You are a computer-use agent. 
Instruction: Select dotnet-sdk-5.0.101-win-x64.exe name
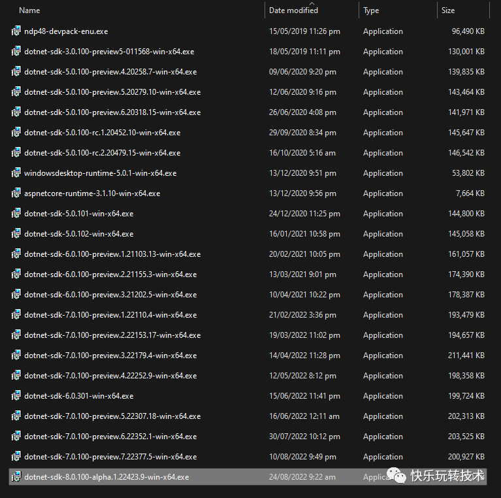[79, 214]
